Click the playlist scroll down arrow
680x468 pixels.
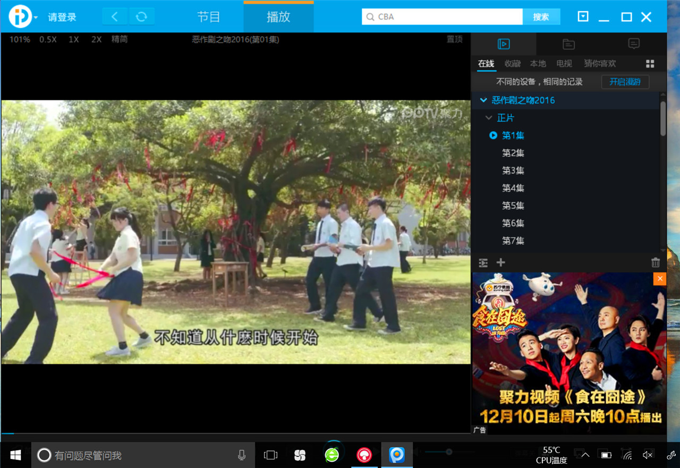coord(663,250)
